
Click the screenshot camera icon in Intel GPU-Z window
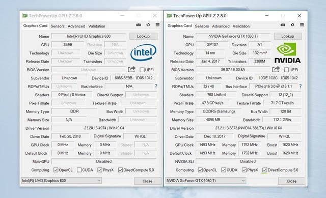pos(139,25)
